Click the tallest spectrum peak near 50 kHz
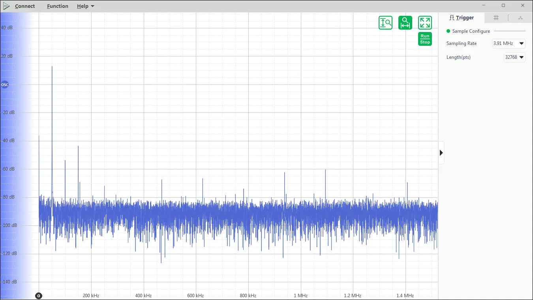Image resolution: width=533 pixels, height=300 pixels. [52, 67]
